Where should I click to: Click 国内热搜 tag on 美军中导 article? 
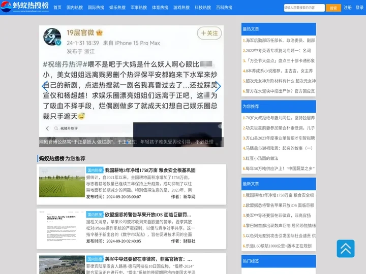pyautogui.click(x=95, y=259)
